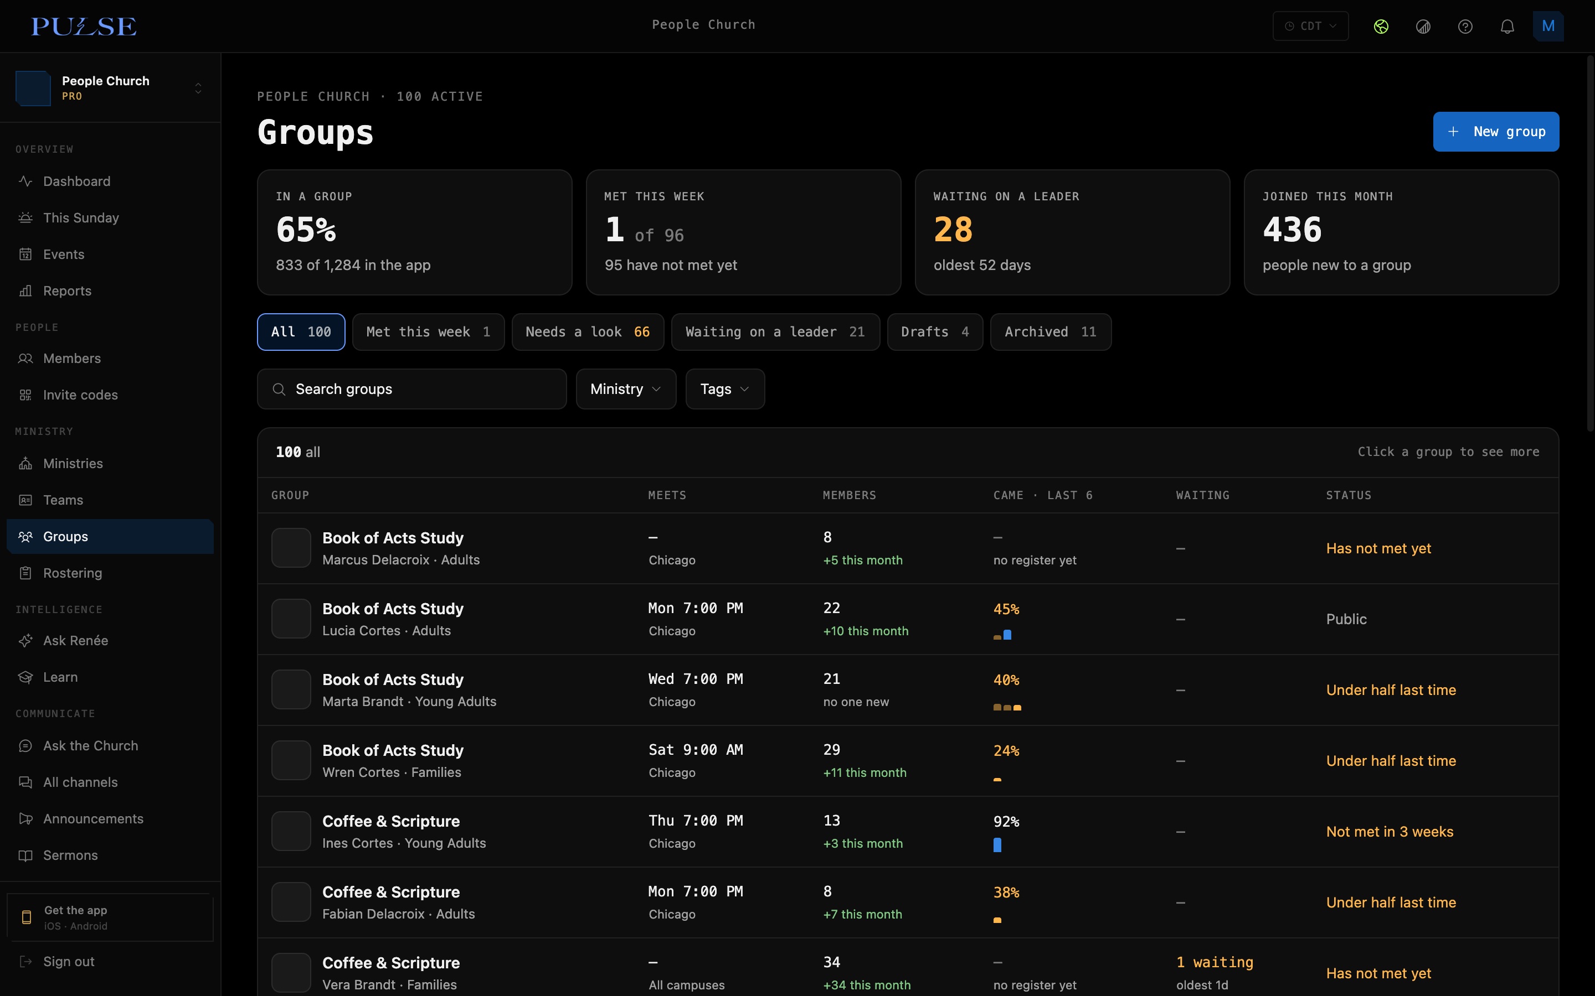
Task: Open Ines Cortes' Coffee & Scripture row
Action: pyautogui.click(x=908, y=832)
